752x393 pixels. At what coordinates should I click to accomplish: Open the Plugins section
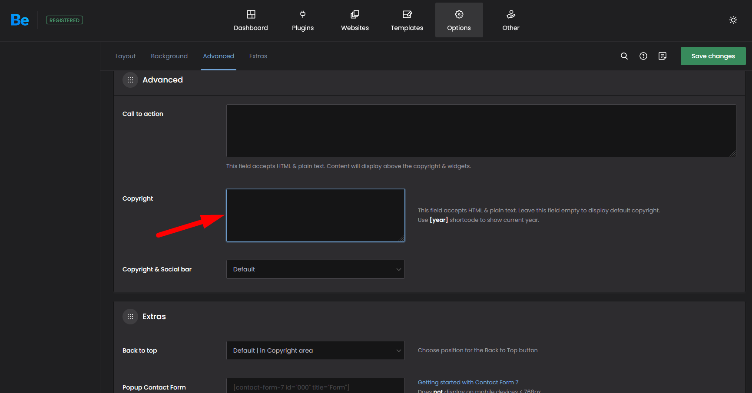coord(303,20)
